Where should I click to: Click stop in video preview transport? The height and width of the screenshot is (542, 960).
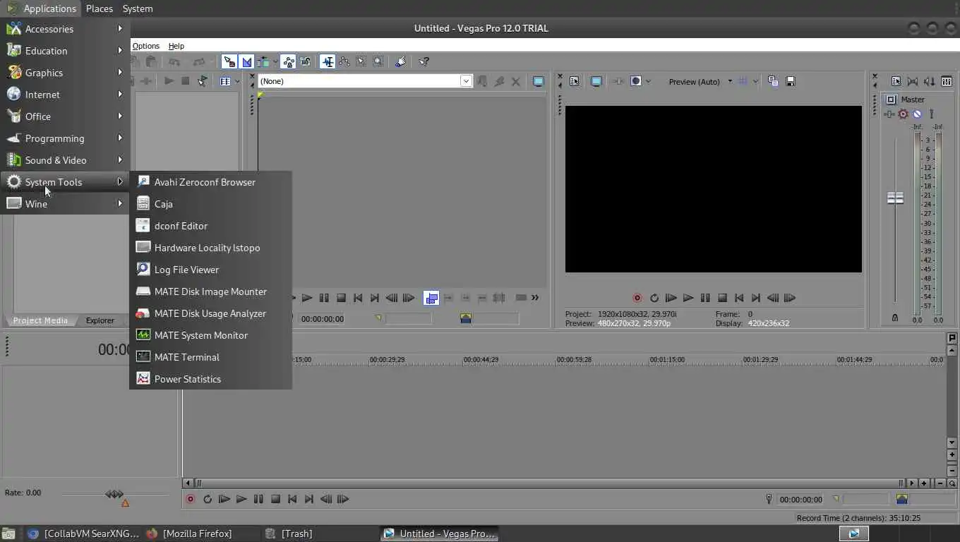coord(722,298)
